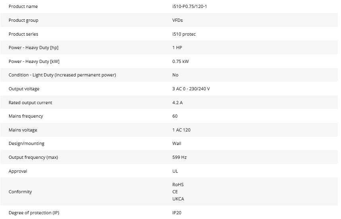Click the 1 AC 120 mains voltage value

pyautogui.click(x=182, y=130)
